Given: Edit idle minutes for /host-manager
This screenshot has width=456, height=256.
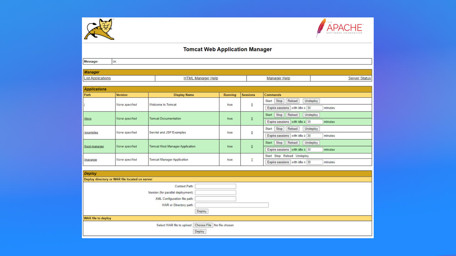Looking at the screenshot, I should [315, 149].
